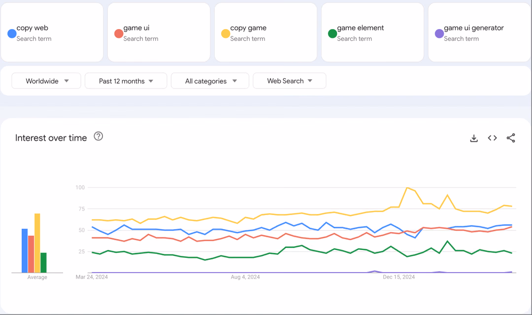The width and height of the screenshot is (532, 315).
Task: Open the Worldwide region dropdown
Action: coord(46,81)
